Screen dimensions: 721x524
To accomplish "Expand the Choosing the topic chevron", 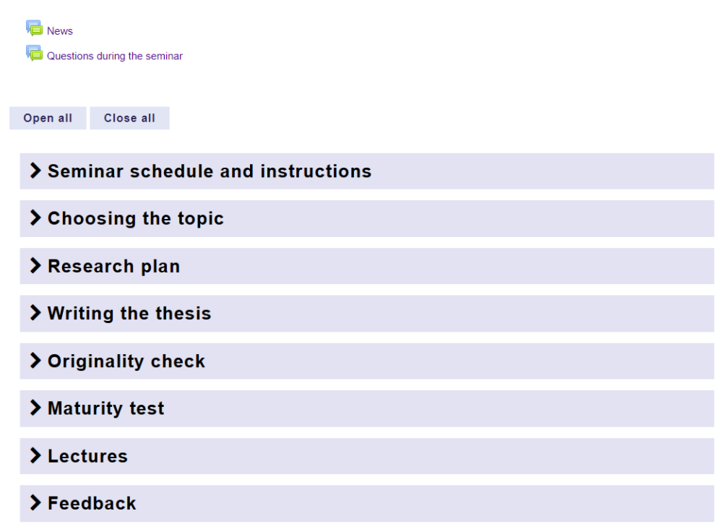I will pyautogui.click(x=34, y=219).
